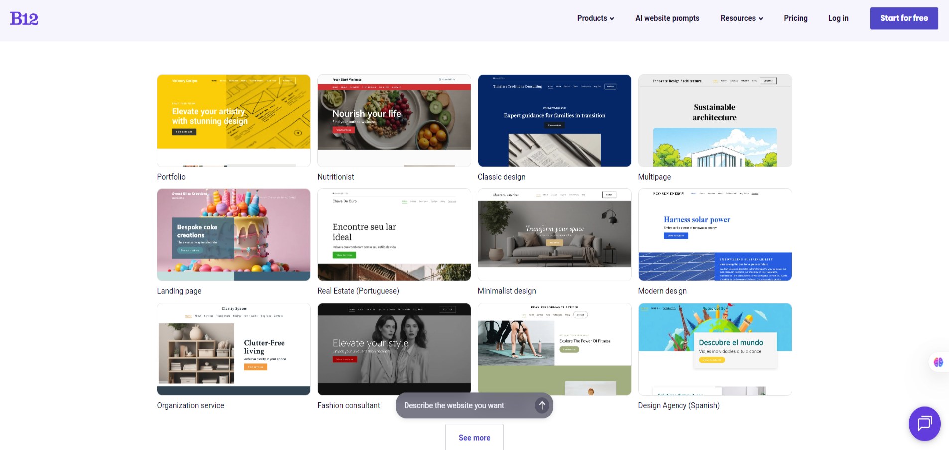Open the Multipage architecture template thumbnail
Viewport: 949px width, 450px height.
[x=715, y=120]
